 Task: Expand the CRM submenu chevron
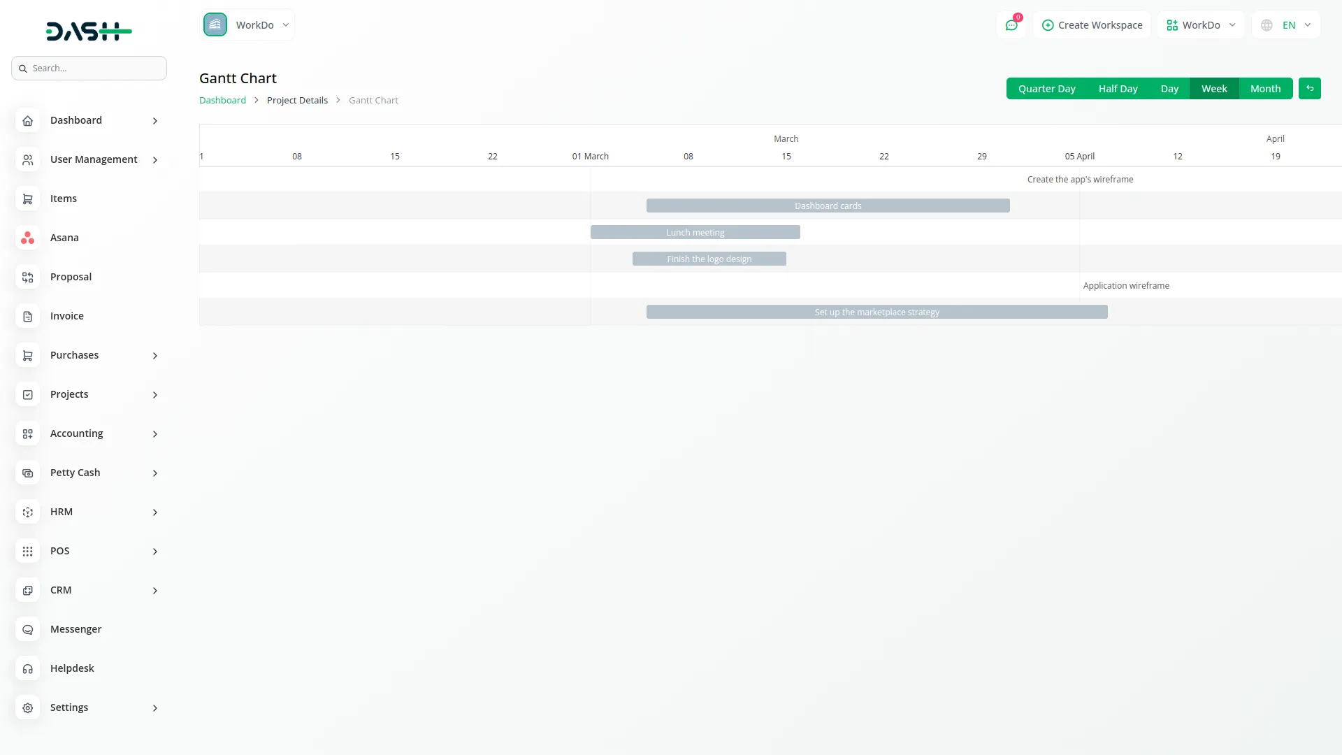(x=155, y=591)
